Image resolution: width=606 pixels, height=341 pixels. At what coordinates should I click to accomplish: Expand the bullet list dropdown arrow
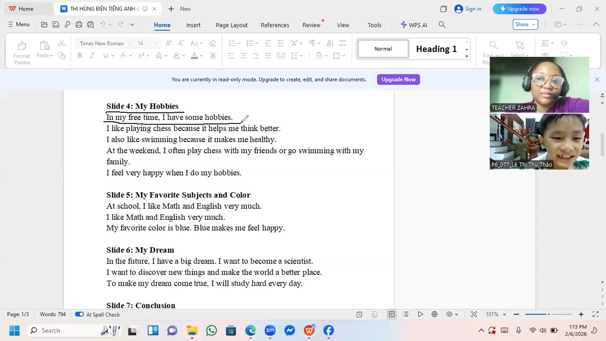pos(240,44)
